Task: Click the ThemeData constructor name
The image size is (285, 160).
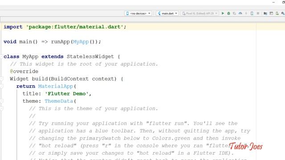Action: tap(59, 101)
